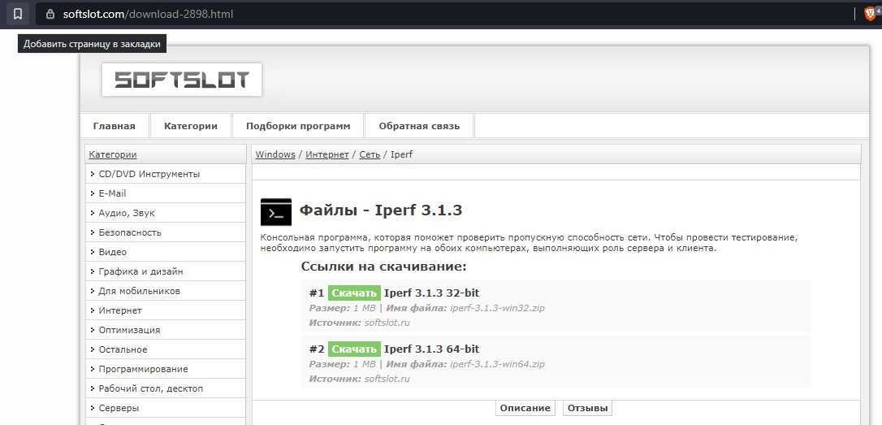The width and height of the screenshot is (882, 425).
Task: Click the Iperf 3.1.3 32-bit title
Action: (x=431, y=293)
